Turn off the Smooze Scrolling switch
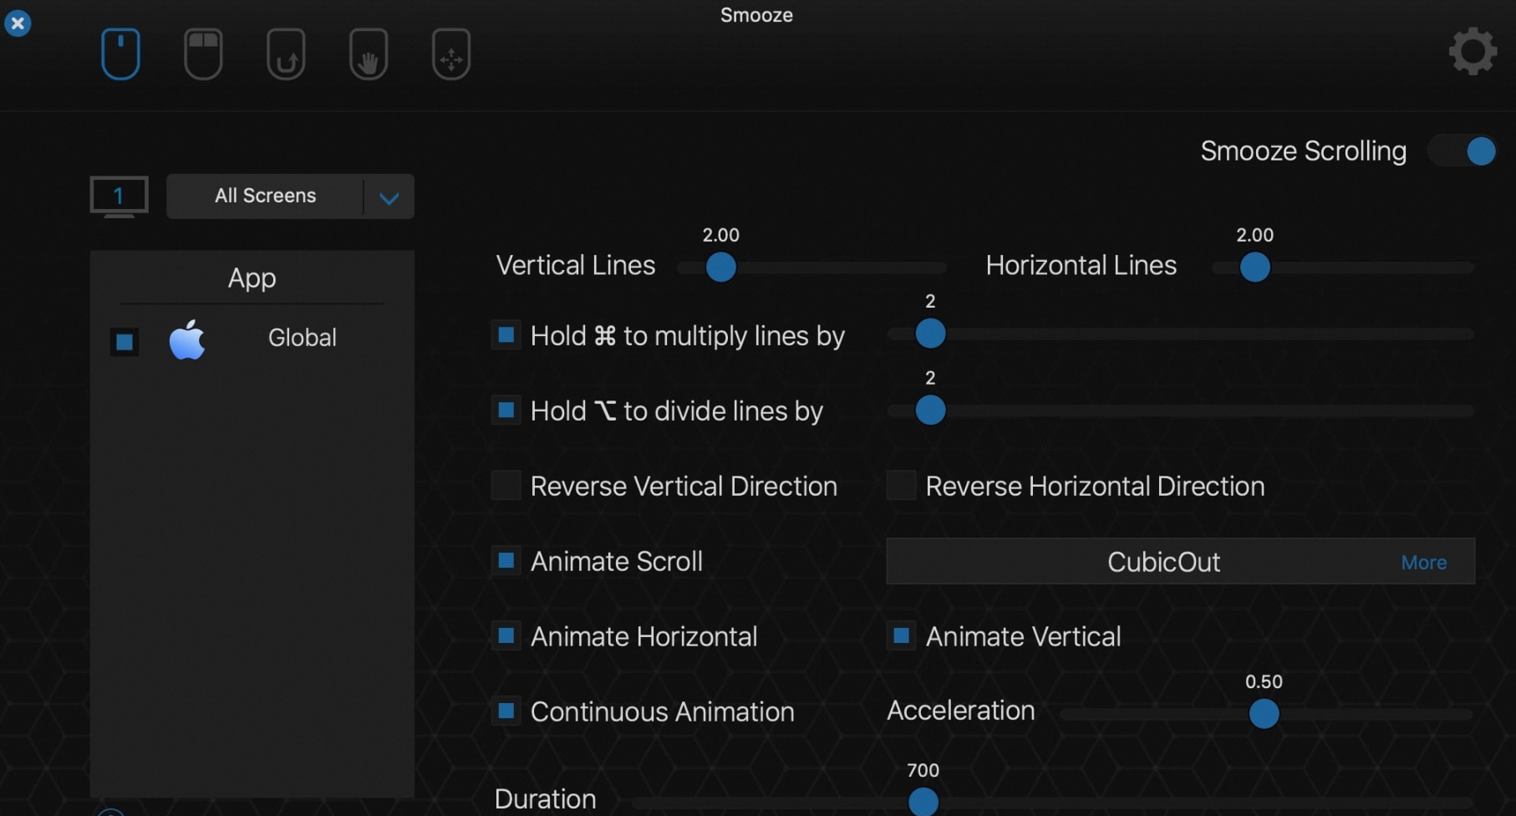 pyautogui.click(x=1463, y=151)
